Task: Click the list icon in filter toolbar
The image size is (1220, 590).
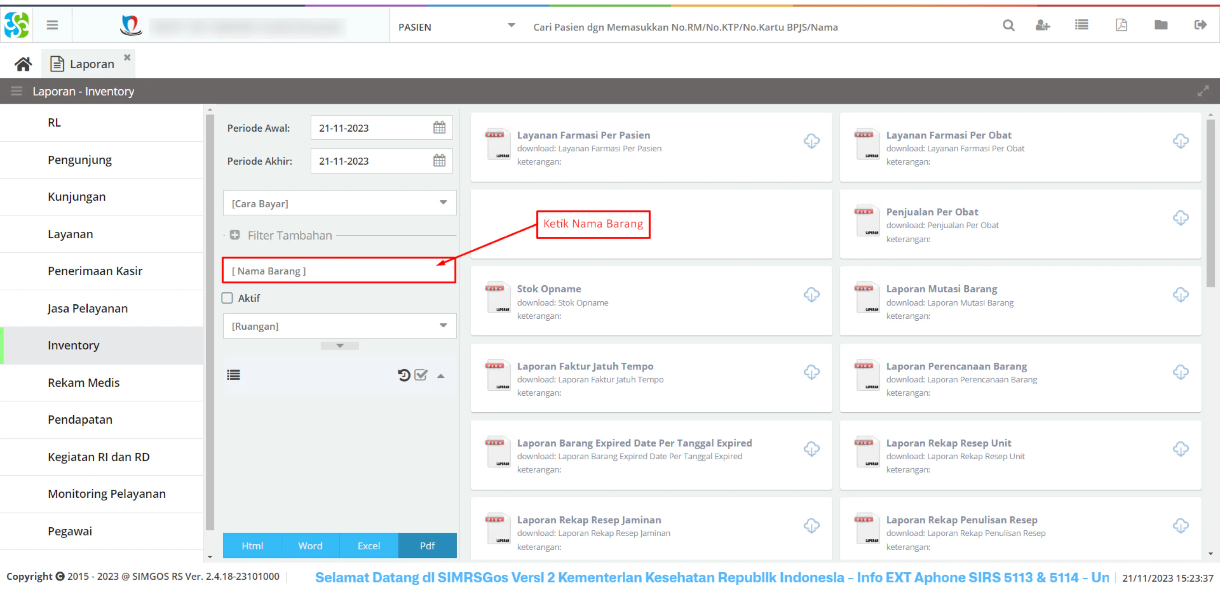Action: (x=233, y=375)
